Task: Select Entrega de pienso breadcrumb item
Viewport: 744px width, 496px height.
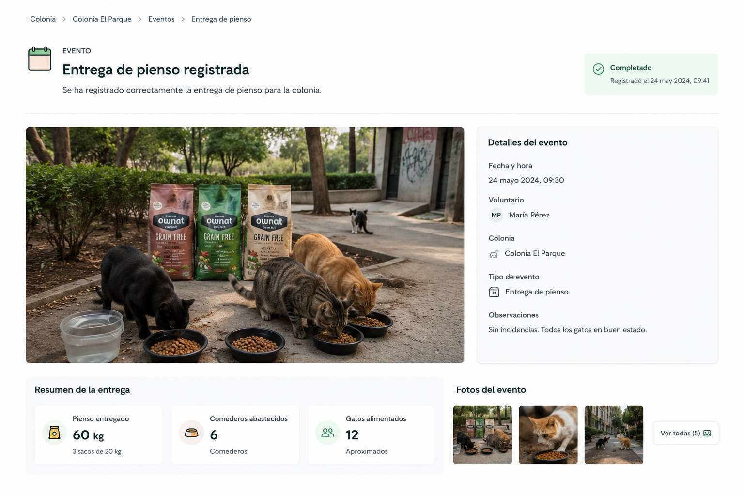Action: pos(221,19)
